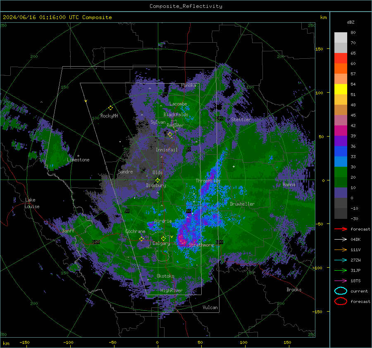Select the Sundre city label

click(125, 171)
